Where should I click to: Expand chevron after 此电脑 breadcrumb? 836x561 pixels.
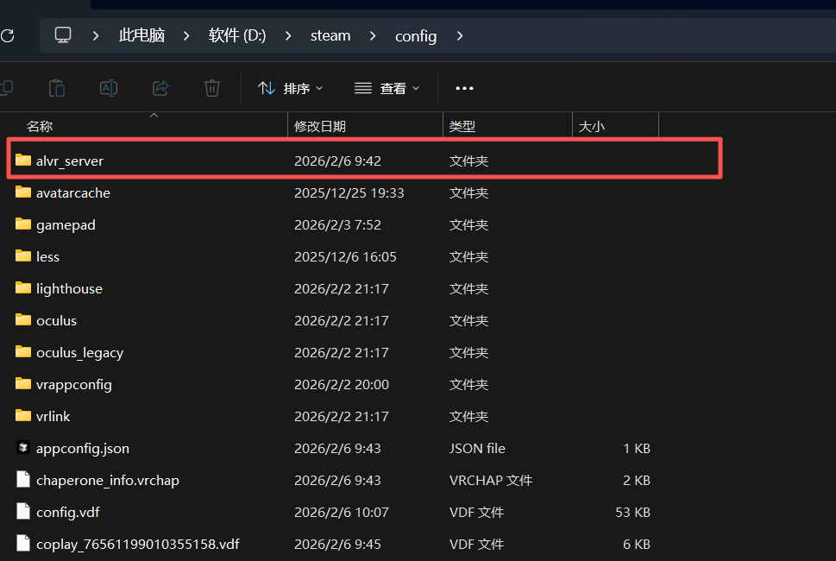tap(186, 35)
